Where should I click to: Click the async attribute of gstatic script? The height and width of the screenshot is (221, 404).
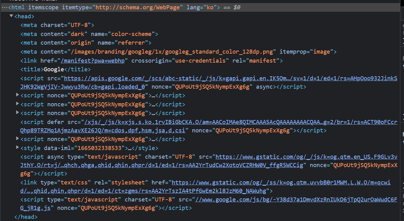pos(56,157)
